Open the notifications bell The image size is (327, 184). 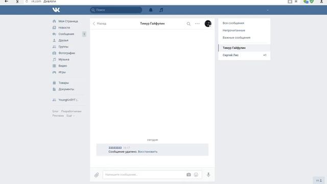pos(151,10)
